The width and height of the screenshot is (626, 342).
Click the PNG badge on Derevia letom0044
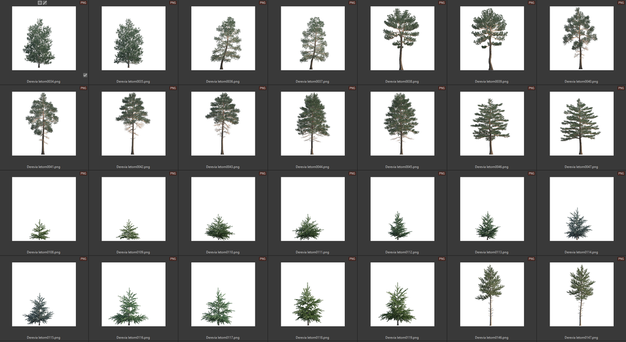(x=352, y=88)
